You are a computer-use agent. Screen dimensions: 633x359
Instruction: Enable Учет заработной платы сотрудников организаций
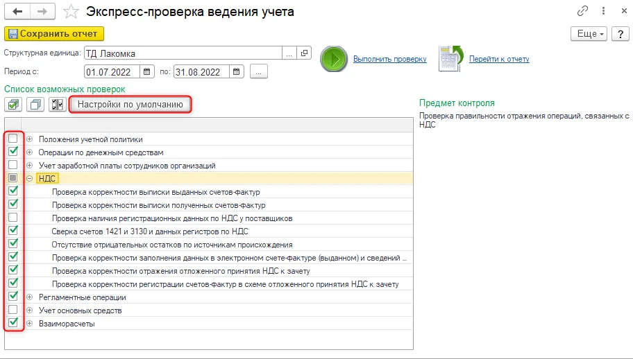pyautogui.click(x=13, y=165)
